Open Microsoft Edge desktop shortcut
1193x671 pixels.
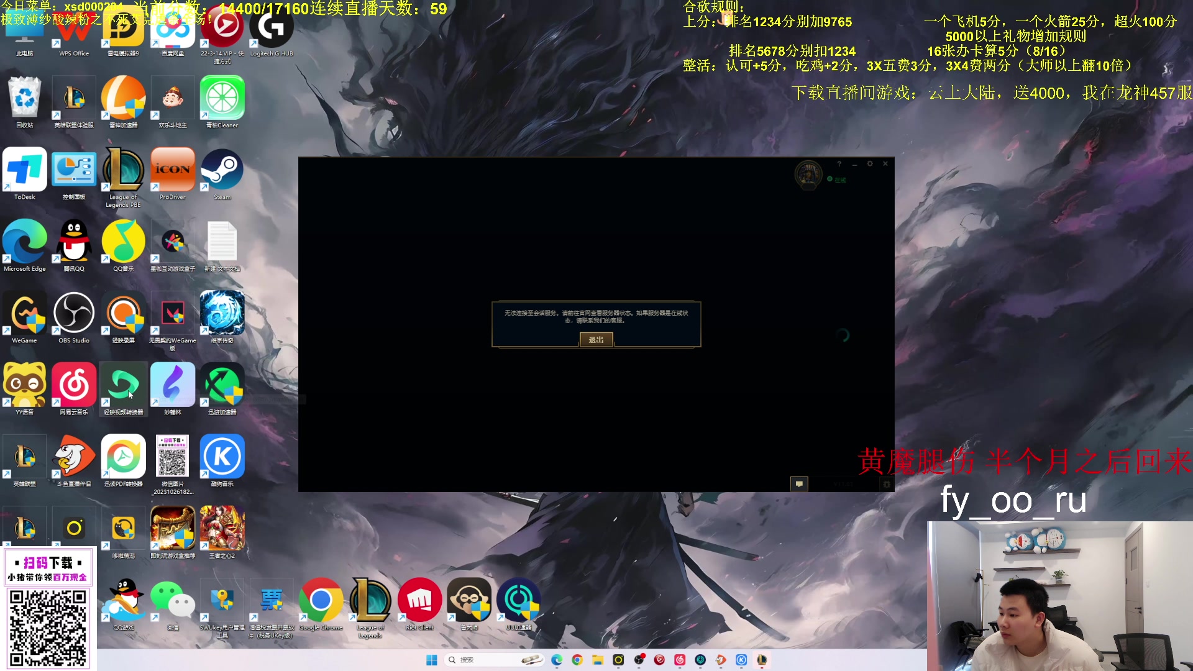25,245
